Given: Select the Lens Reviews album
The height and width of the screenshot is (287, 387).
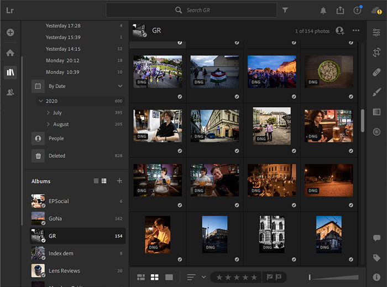Looking at the screenshot, I should click(64, 270).
